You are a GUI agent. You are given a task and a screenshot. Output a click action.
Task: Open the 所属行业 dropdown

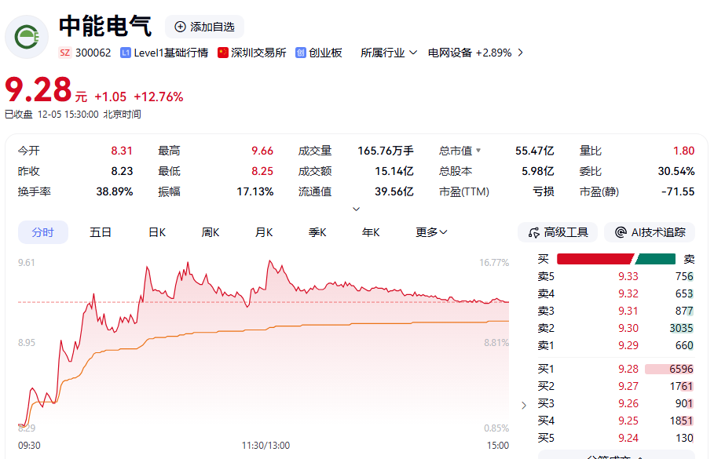[x=388, y=53]
